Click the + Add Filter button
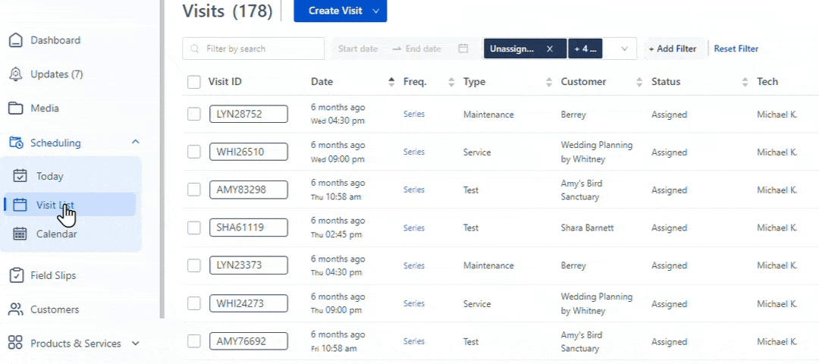Screen dimensions: 819x364 point(672,49)
